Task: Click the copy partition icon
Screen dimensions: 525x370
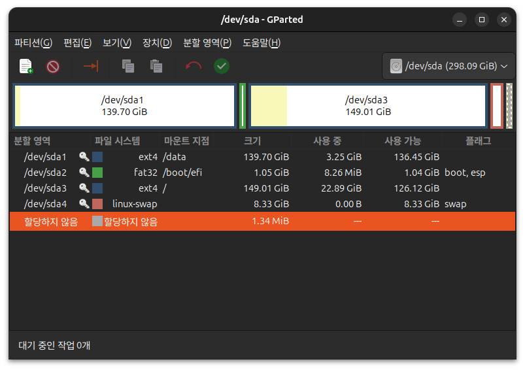Action: 128,66
